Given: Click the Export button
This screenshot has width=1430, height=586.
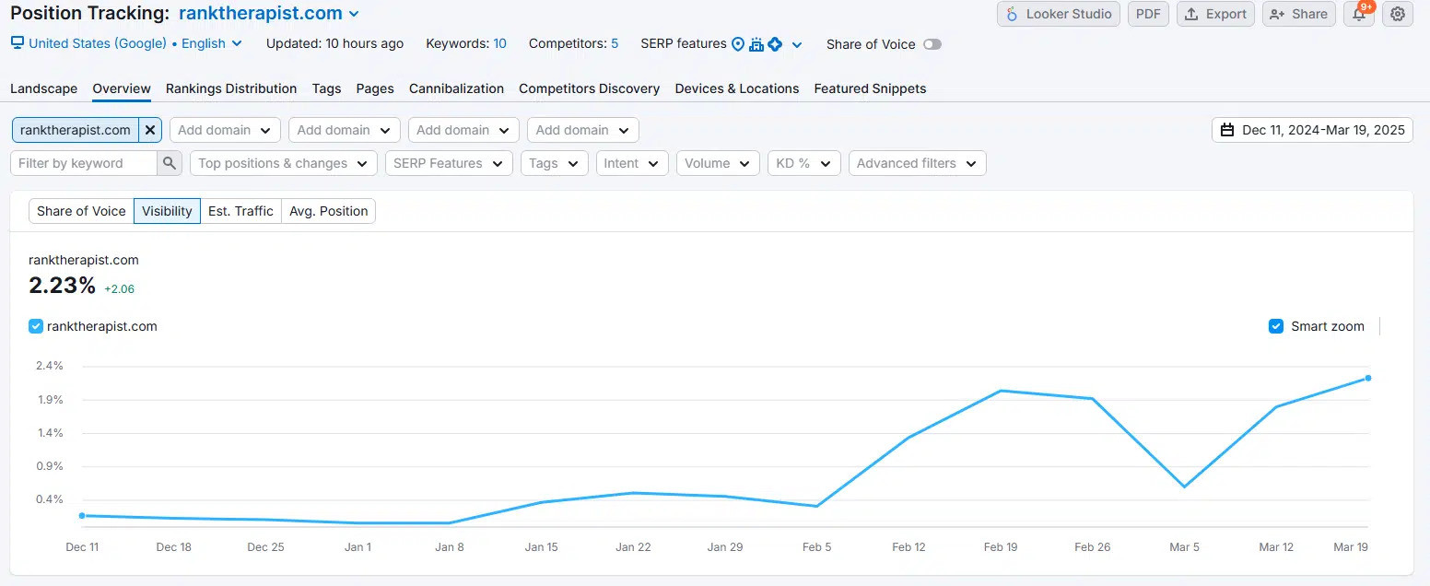Looking at the screenshot, I should pyautogui.click(x=1215, y=14).
